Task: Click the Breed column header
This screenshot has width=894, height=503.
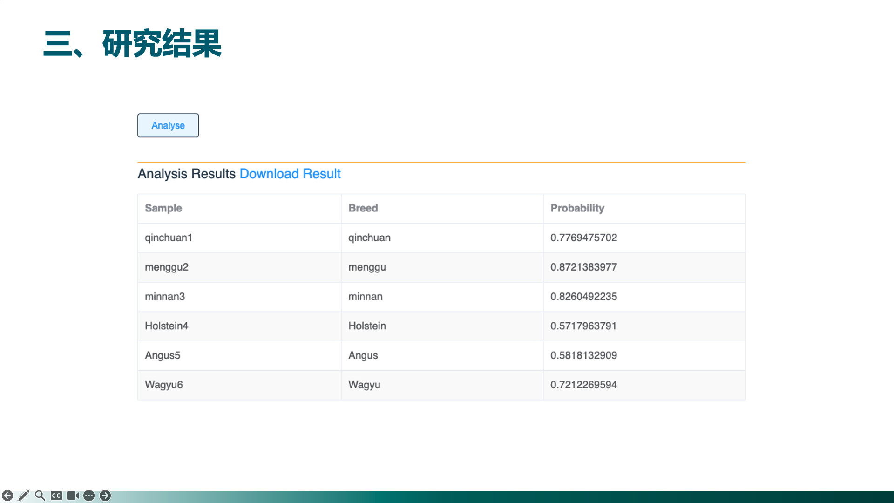Action: (363, 208)
